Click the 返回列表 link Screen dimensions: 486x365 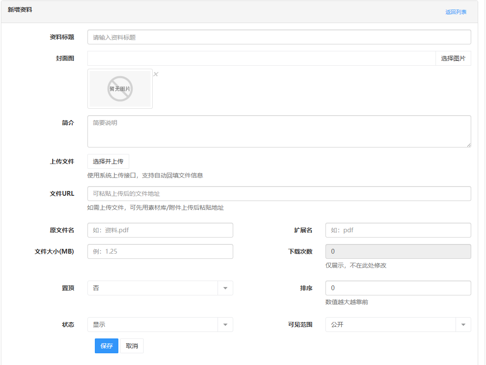pos(455,12)
